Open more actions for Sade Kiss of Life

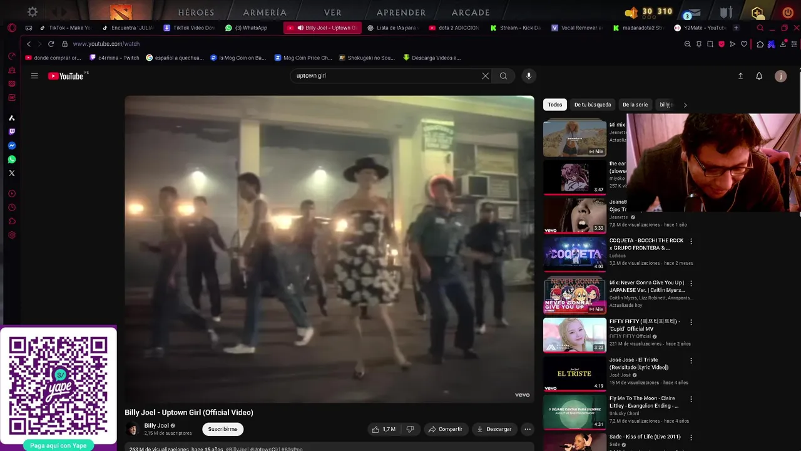point(691,437)
